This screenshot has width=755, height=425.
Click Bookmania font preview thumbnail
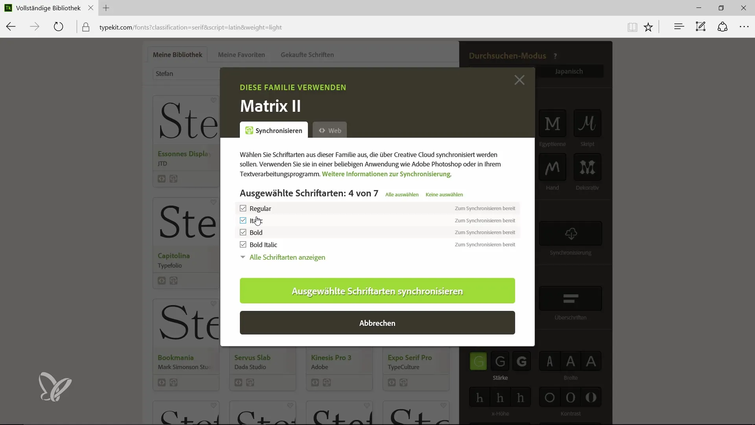coord(186,323)
